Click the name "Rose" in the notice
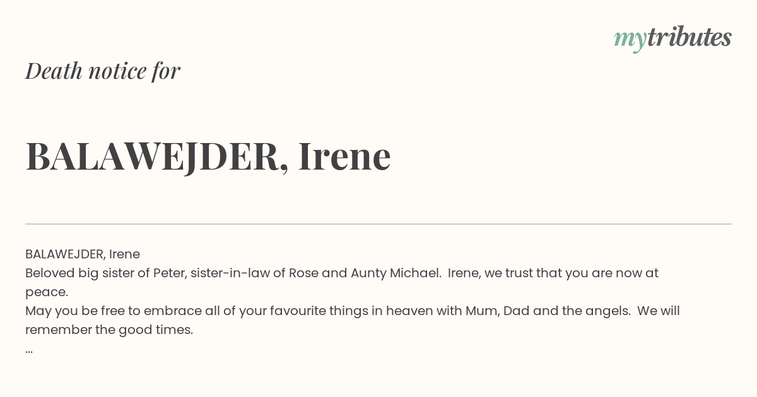Screen dimensions: 757x397 pos(304,273)
